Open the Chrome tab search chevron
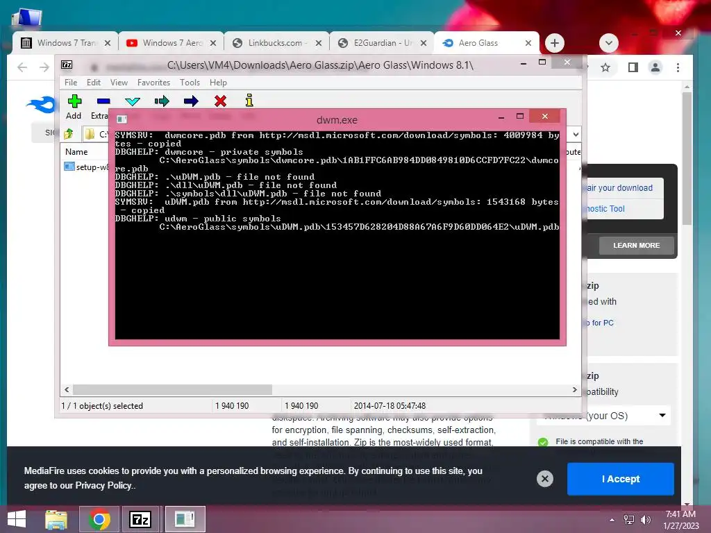 tap(608, 43)
